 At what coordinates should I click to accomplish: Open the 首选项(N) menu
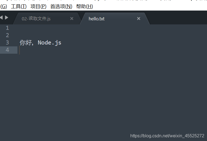(x=61, y=7)
